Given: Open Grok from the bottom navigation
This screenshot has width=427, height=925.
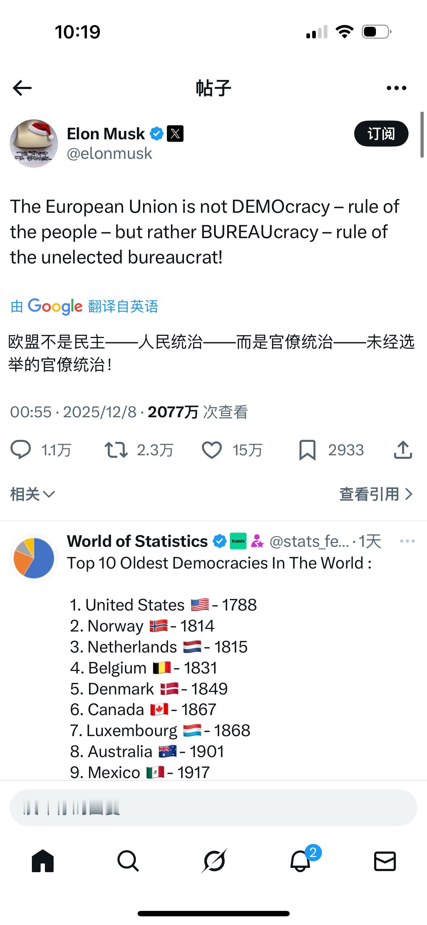Looking at the screenshot, I should click(213, 861).
